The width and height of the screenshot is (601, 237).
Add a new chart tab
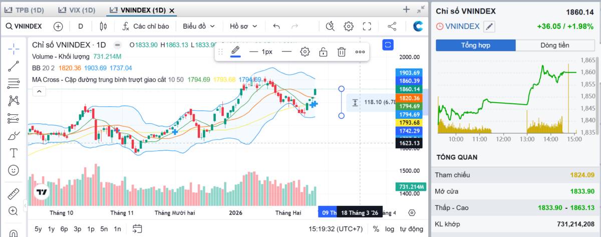pos(407,10)
